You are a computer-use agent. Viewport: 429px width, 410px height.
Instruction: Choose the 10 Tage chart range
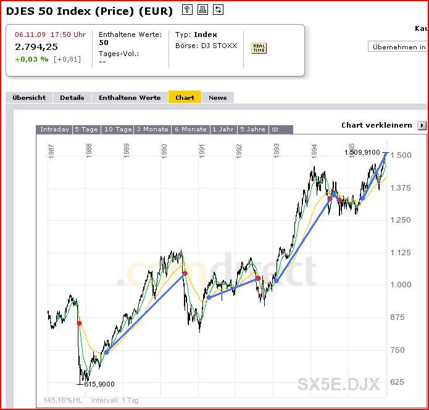click(x=118, y=129)
